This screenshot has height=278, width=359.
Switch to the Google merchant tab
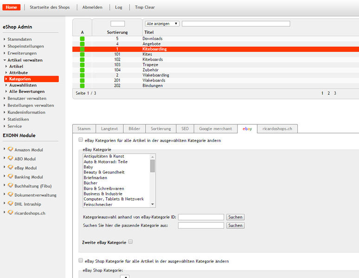pos(216,129)
